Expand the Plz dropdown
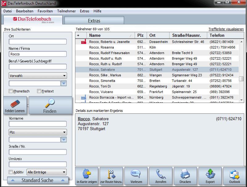Screen dimensions: 247x187 [38, 132]
